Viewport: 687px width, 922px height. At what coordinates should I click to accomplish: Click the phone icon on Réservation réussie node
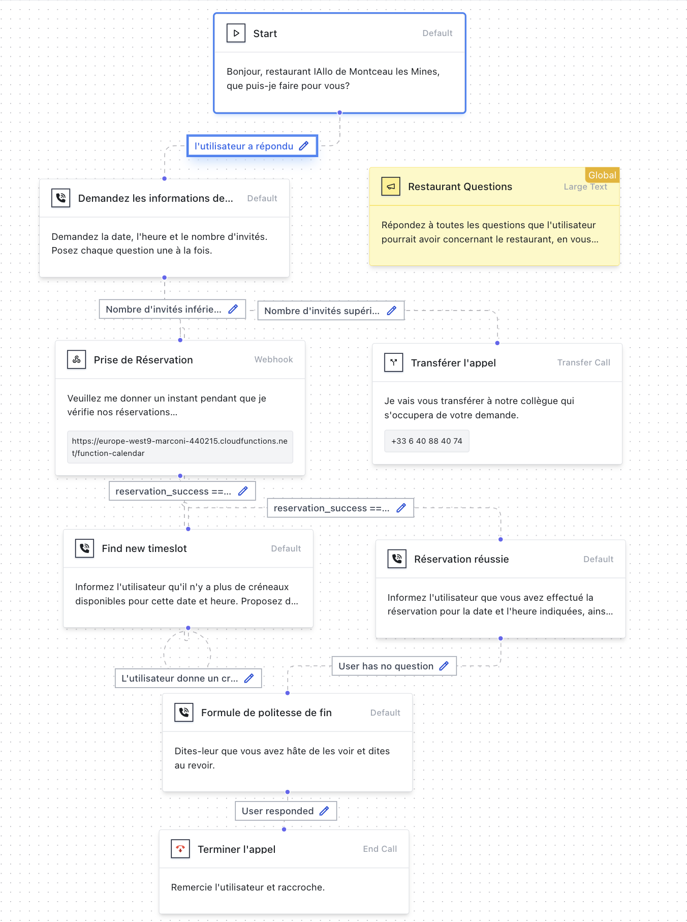click(x=397, y=559)
